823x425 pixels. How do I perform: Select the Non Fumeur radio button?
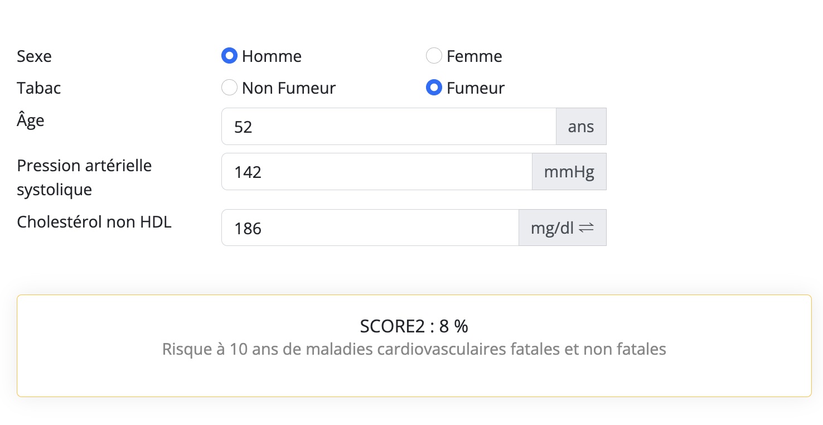point(230,88)
